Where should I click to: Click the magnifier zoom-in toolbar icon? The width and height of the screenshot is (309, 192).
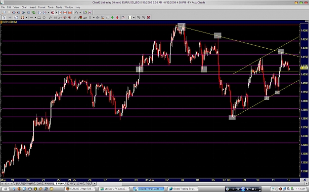[x=4, y=12]
